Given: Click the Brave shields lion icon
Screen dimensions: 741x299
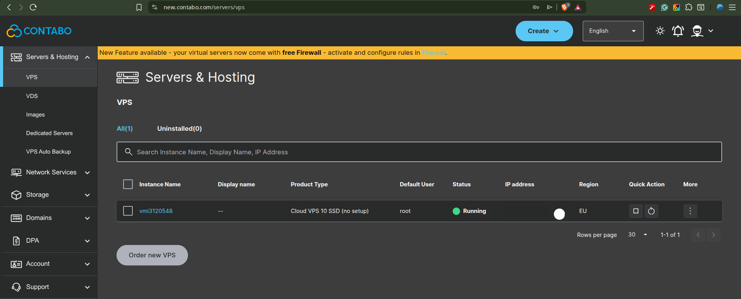Looking at the screenshot, I should coord(565,7).
